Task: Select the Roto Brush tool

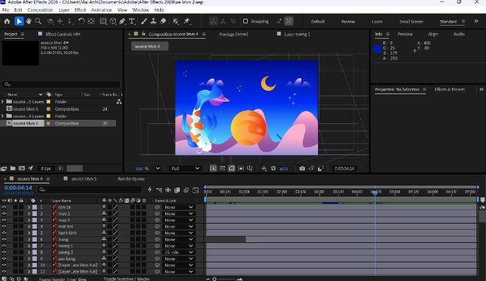Action: (176, 21)
